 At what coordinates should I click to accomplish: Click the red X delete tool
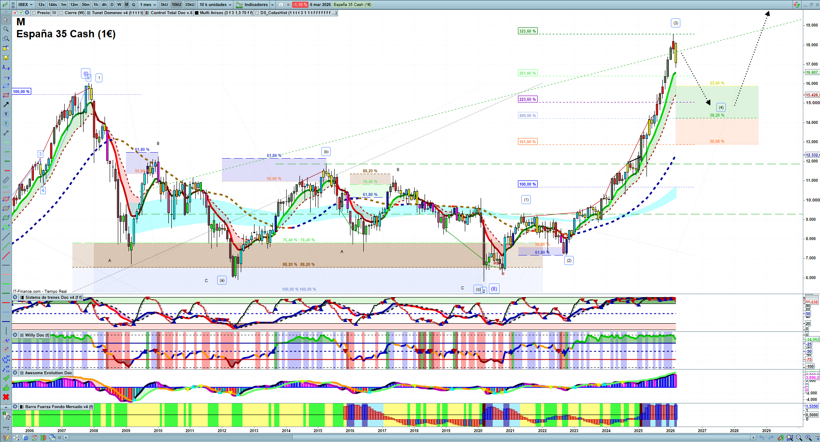point(6,397)
